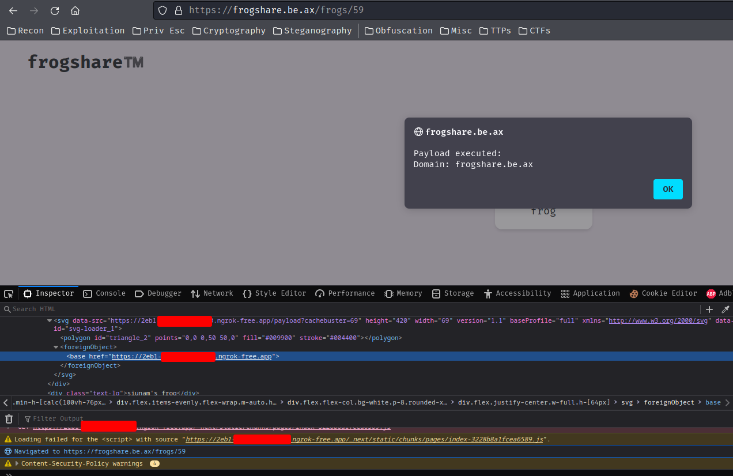Open the Recon bookmarks folder

pos(25,31)
